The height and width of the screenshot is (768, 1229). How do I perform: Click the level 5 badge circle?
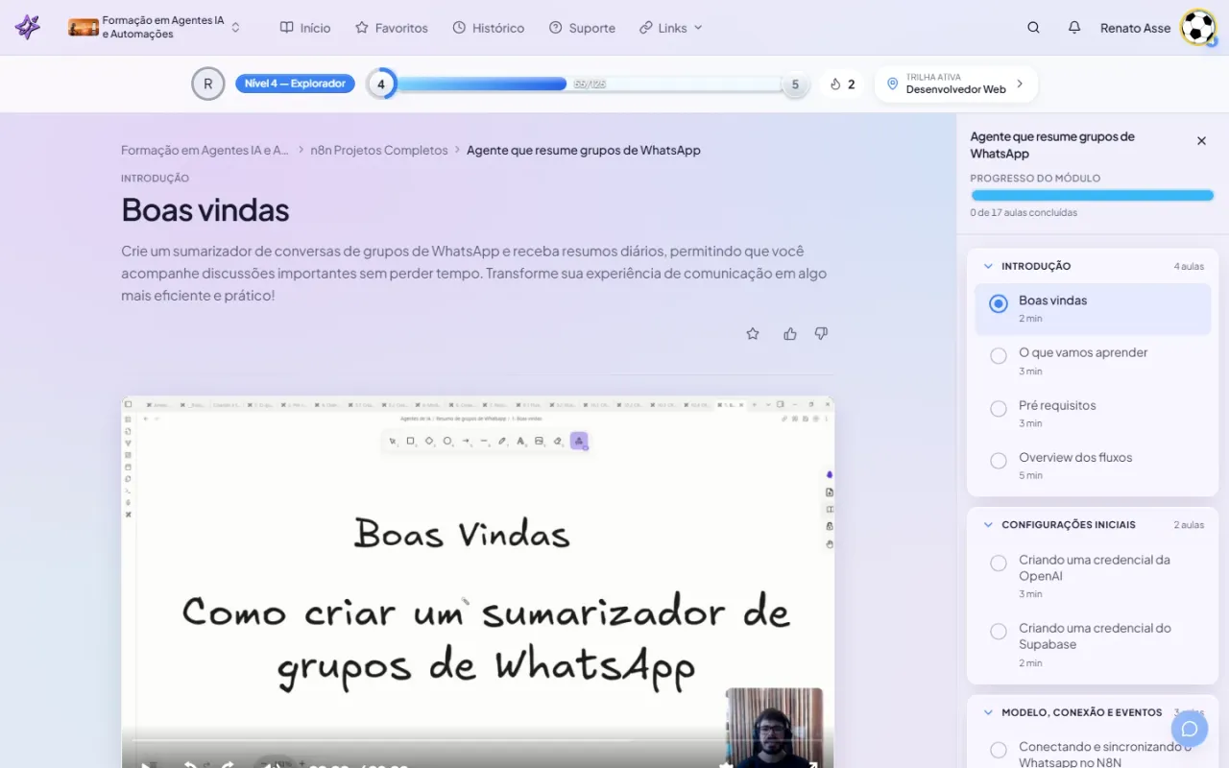click(794, 84)
